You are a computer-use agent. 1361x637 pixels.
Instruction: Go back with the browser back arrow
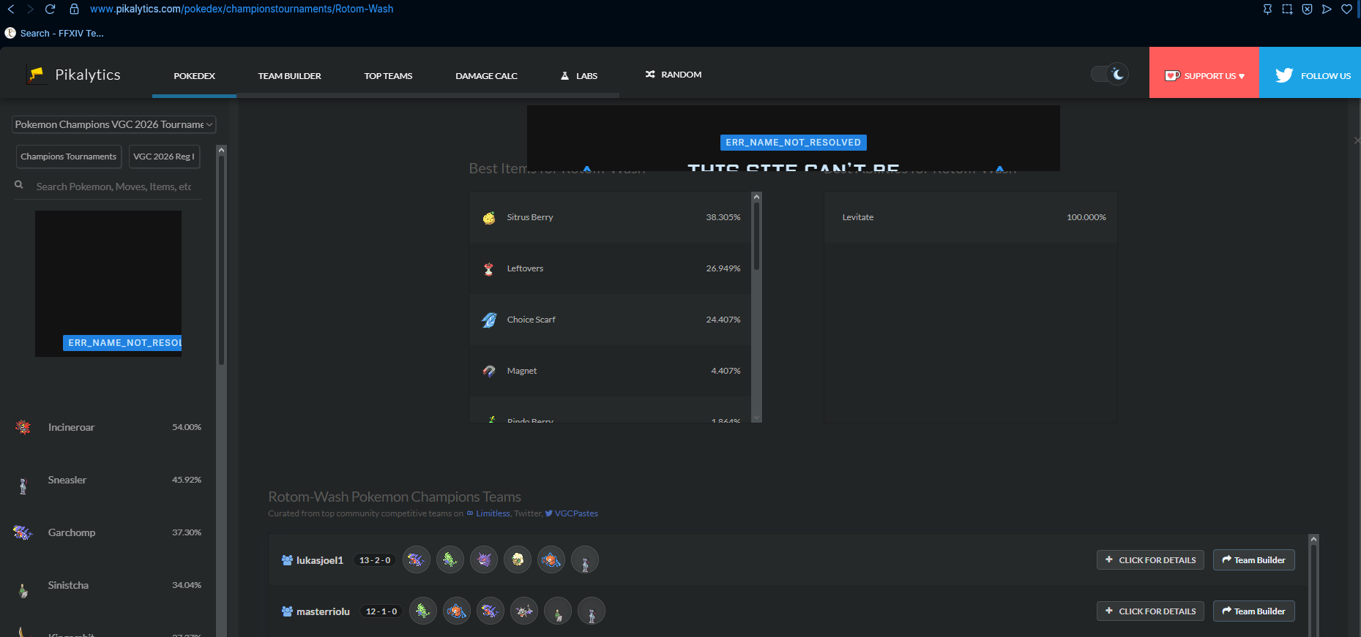click(11, 9)
